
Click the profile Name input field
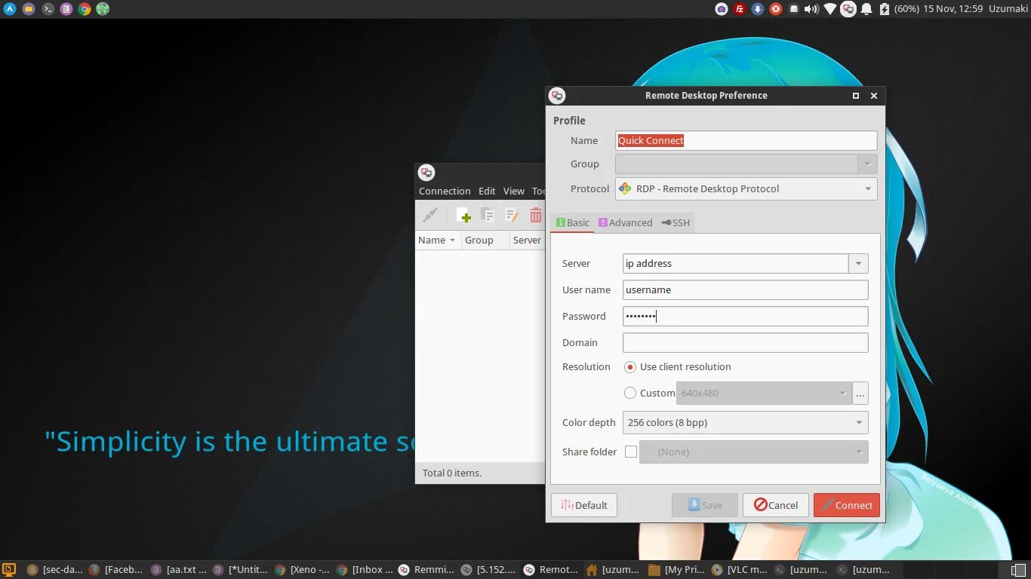point(746,140)
